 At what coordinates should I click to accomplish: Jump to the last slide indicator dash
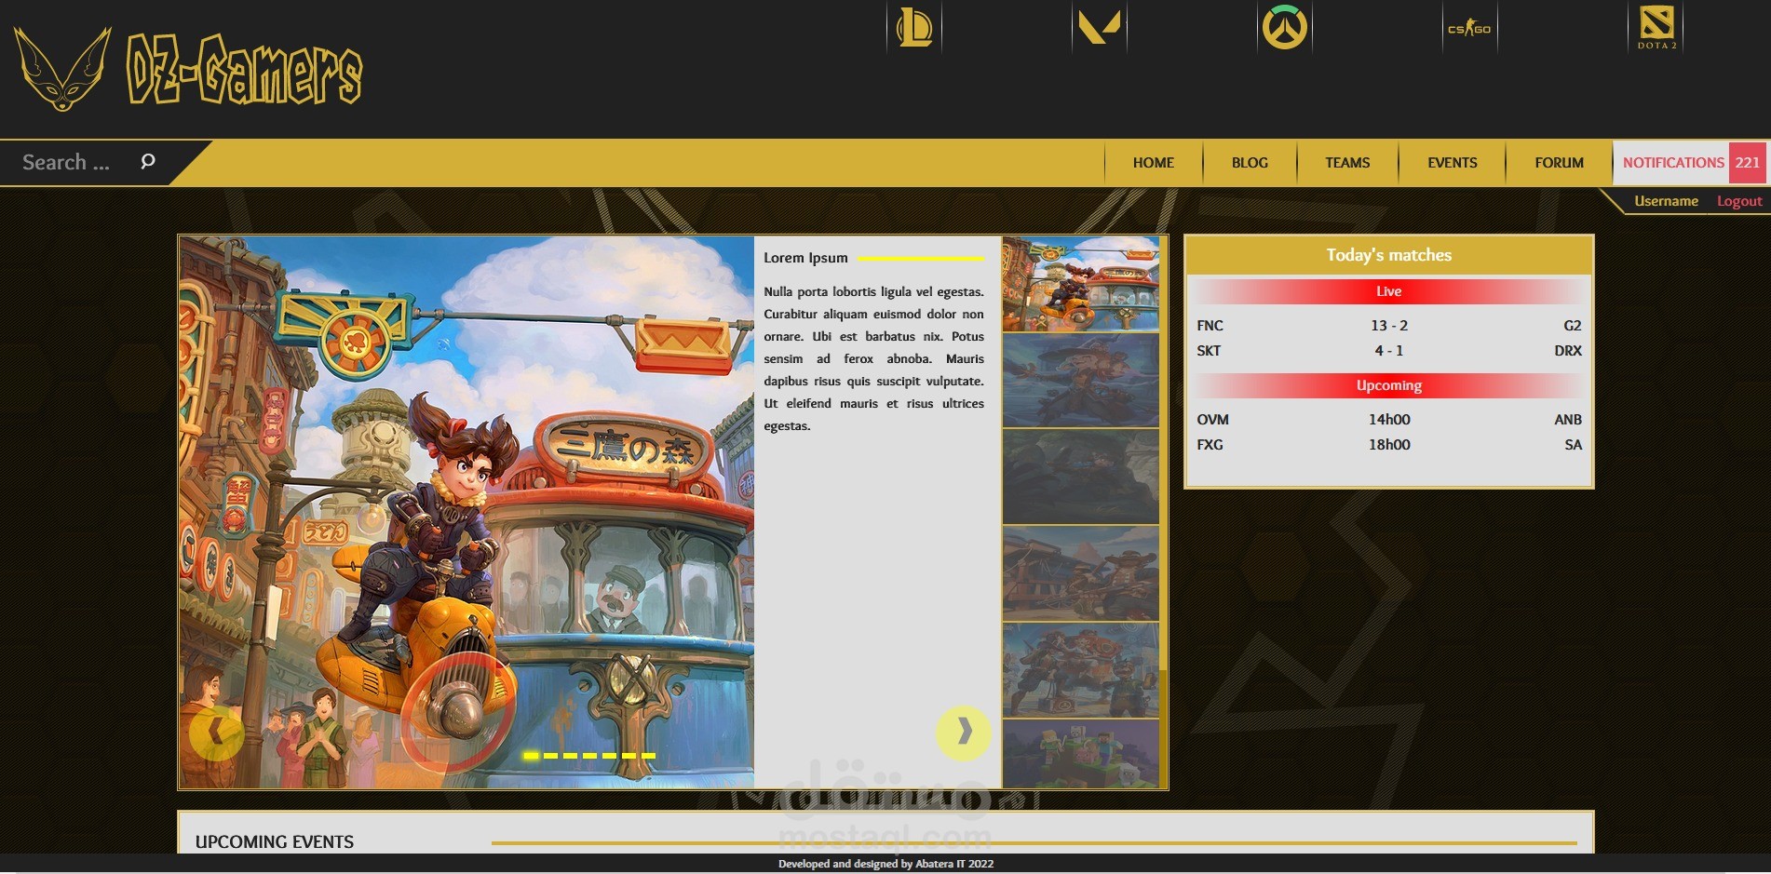pos(648,756)
